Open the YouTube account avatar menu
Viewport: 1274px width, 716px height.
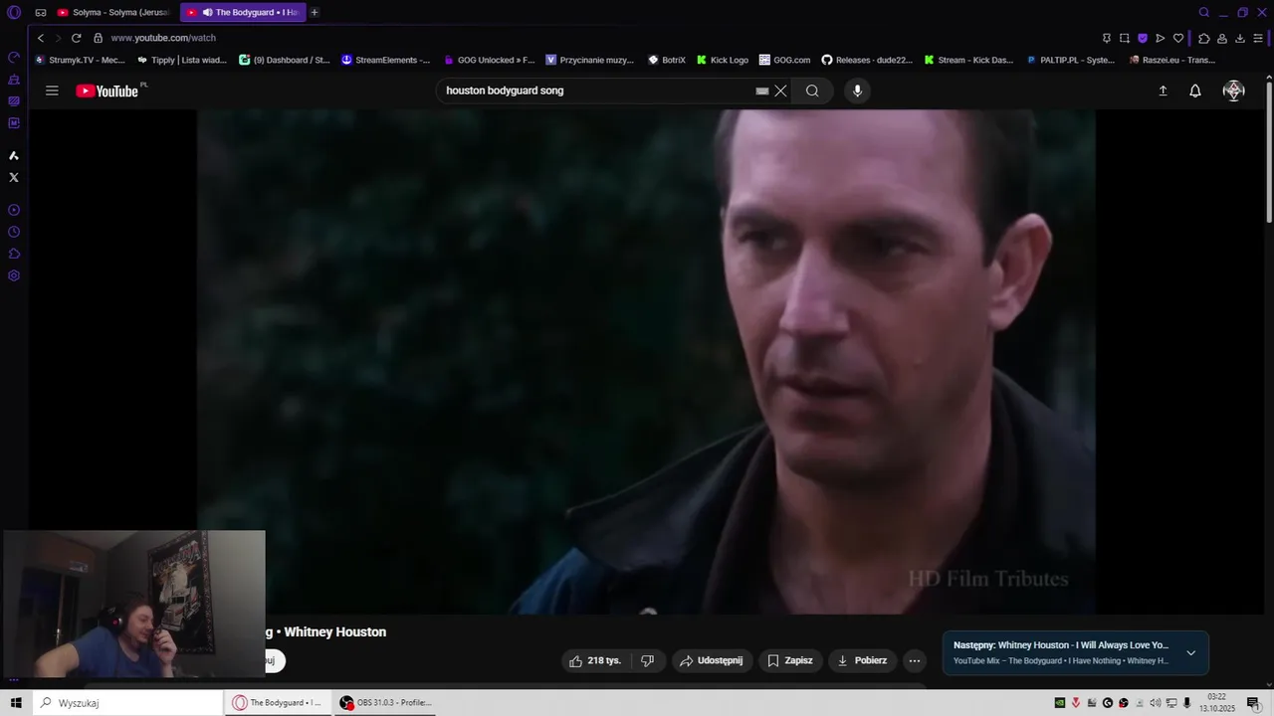coord(1234,90)
